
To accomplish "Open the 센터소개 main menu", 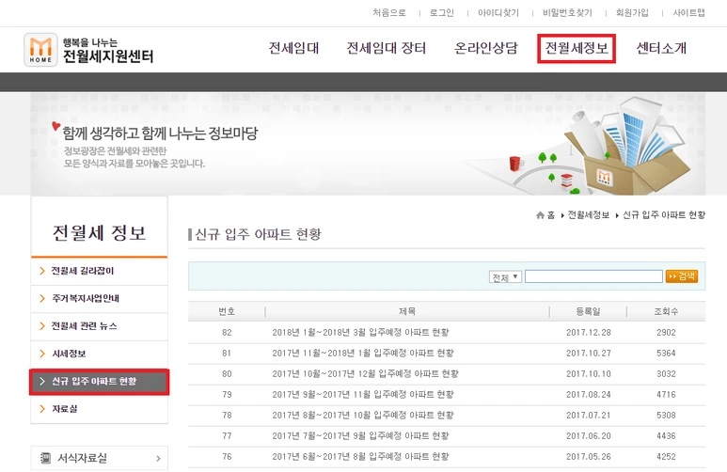I will point(661,48).
